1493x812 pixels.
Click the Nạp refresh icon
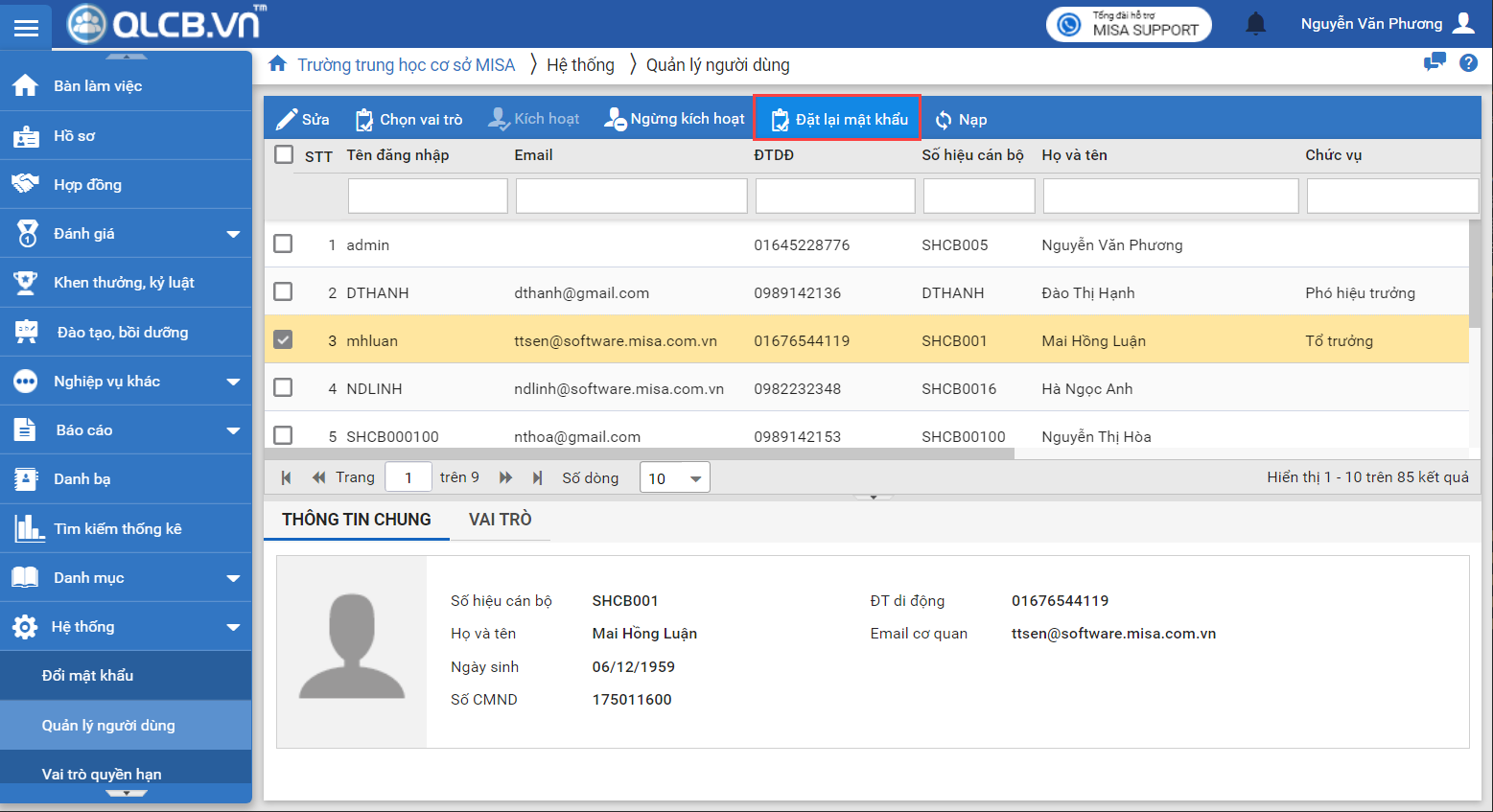point(944,120)
